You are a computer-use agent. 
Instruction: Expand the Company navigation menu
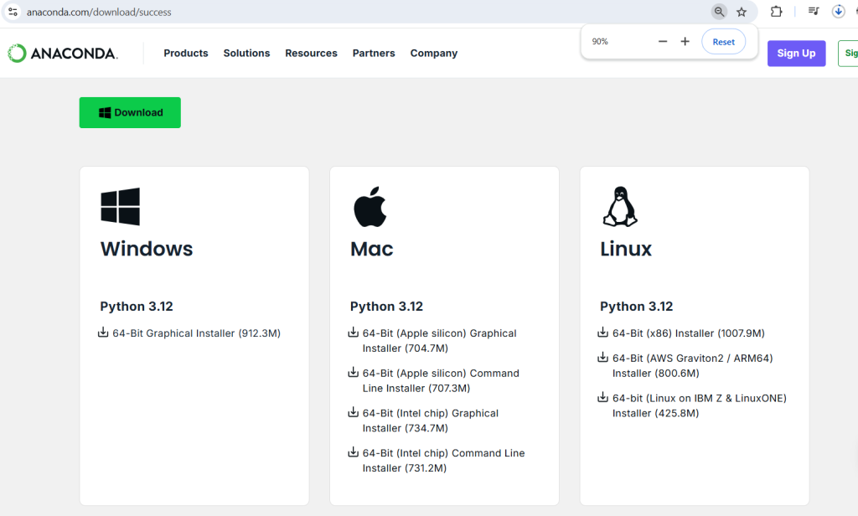(x=433, y=54)
